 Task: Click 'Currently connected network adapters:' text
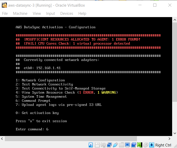[x=62, y=60]
